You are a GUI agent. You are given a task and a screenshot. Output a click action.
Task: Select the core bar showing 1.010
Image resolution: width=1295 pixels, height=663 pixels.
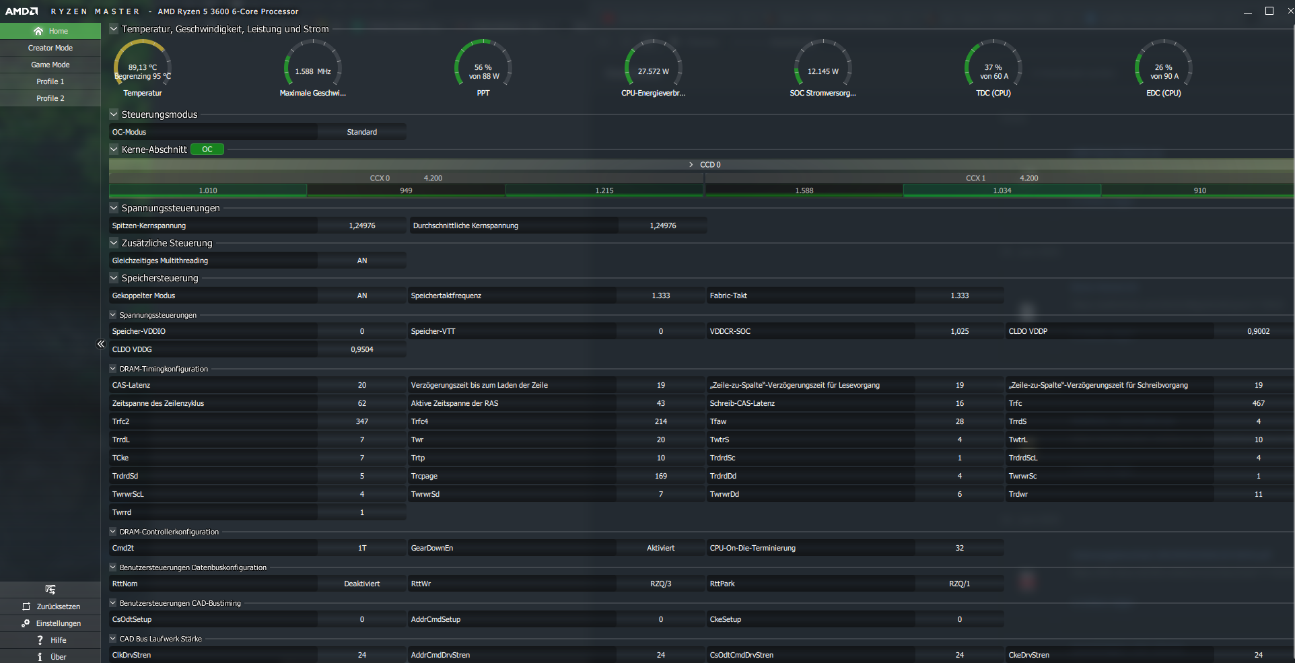pyautogui.click(x=208, y=190)
